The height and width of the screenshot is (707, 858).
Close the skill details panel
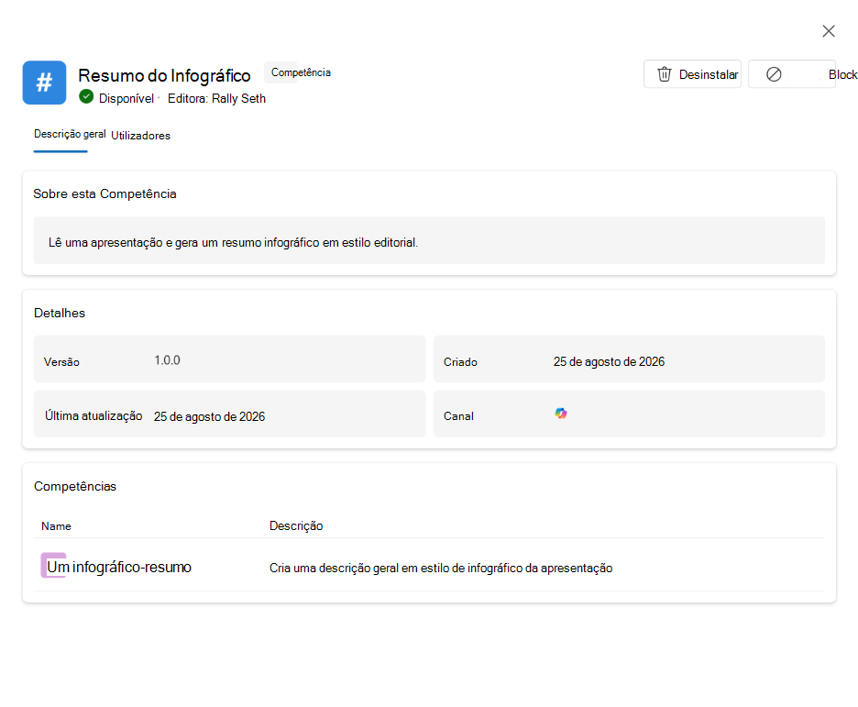829,31
